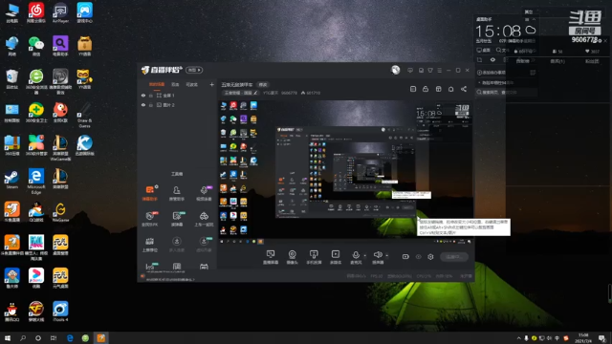Add a multimedia source with play icon
612x344 pixels.
pos(336,257)
